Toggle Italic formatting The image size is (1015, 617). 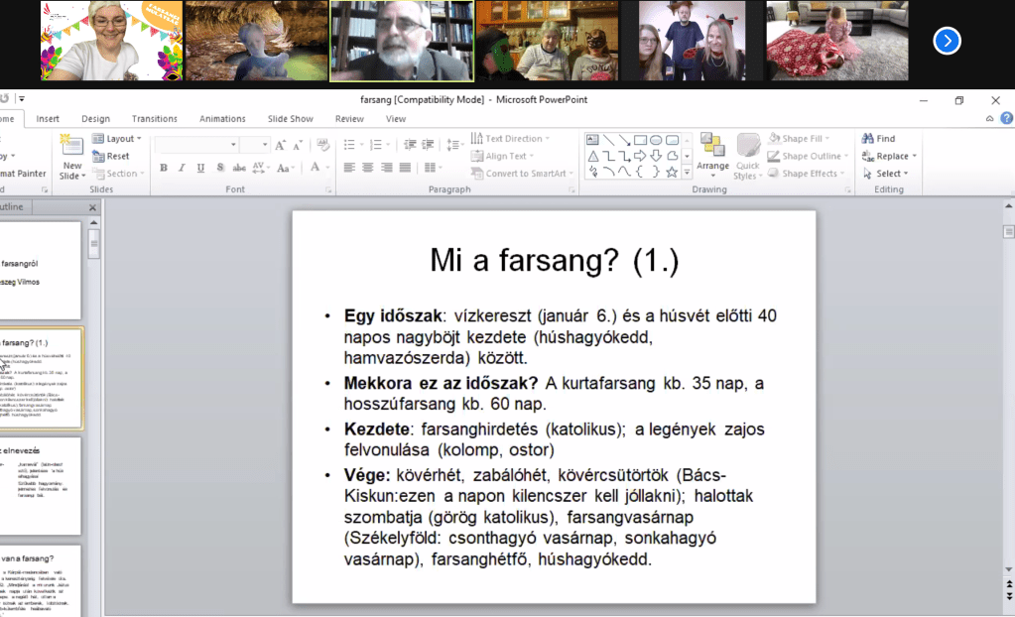tap(182, 168)
